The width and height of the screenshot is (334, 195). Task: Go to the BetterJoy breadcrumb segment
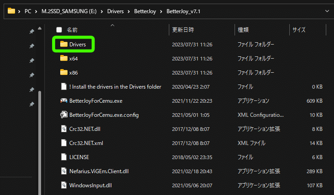pyautogui.click(x=145, y=11)
